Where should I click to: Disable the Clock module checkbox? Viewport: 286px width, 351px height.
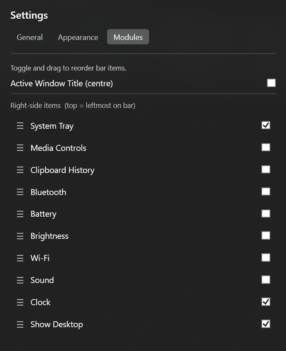click(x=266, y=302)
